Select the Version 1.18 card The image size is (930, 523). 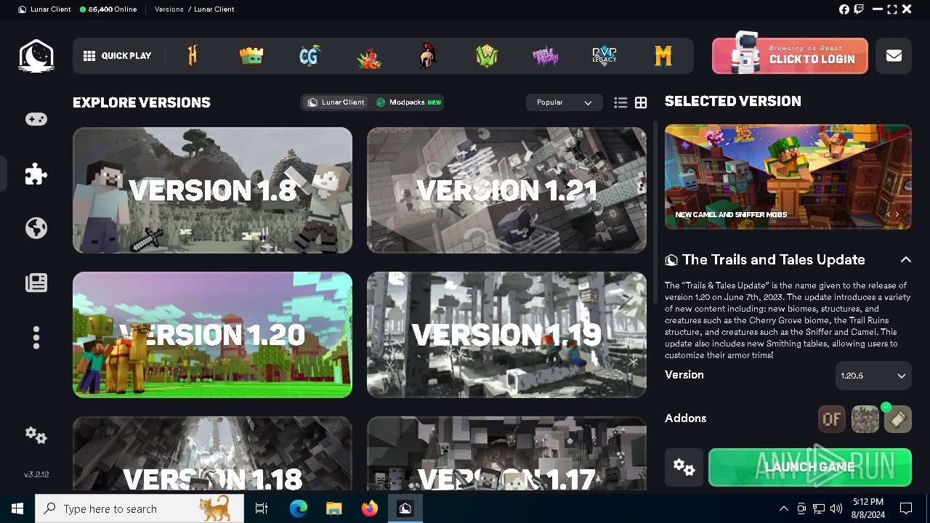[212, 453]
